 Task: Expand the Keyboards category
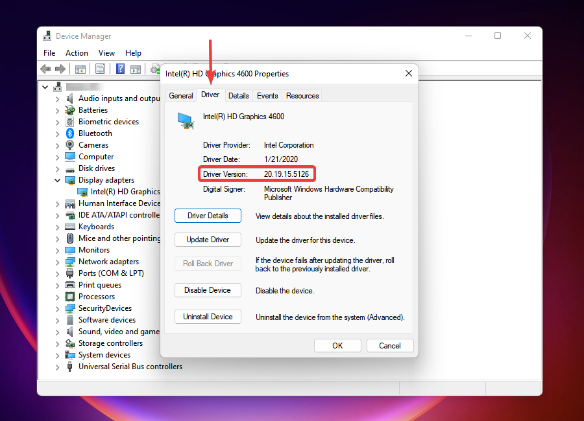[57, 227]
